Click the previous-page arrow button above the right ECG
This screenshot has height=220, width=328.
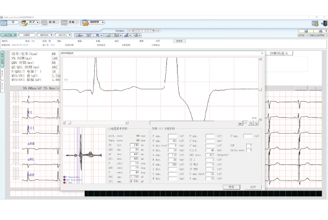(x=301, y=88)
